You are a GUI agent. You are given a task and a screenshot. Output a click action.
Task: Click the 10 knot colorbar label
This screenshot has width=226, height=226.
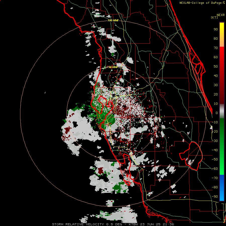(x=216, y=104)
